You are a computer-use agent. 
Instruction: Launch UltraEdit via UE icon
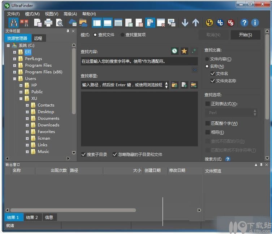coord(210,23)
